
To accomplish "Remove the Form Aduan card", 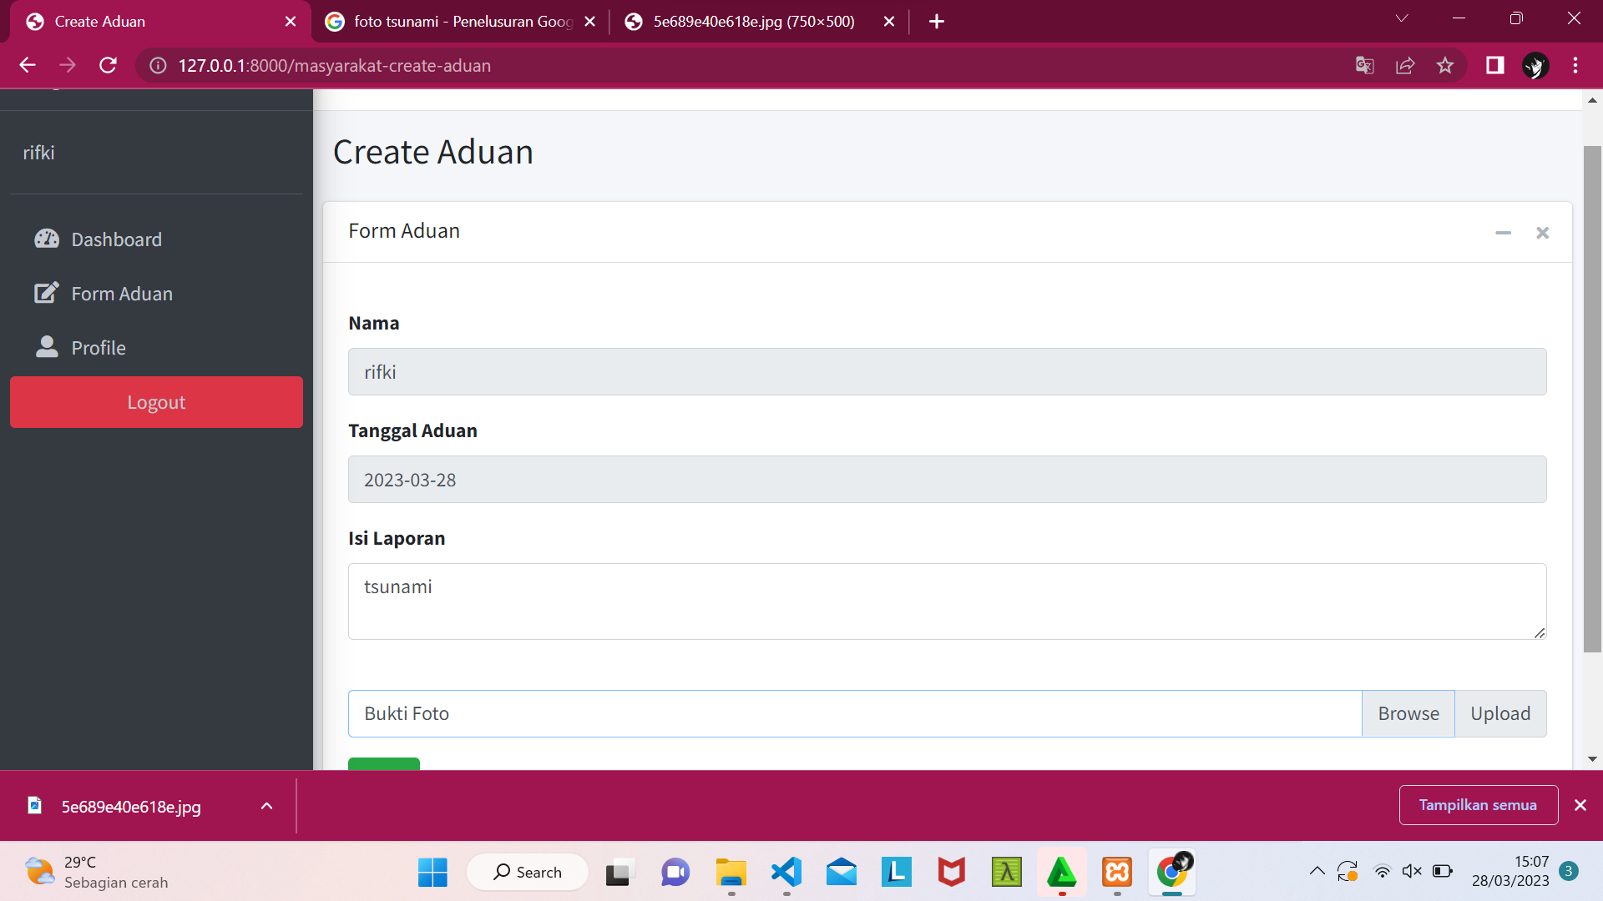I will 1542,233.
